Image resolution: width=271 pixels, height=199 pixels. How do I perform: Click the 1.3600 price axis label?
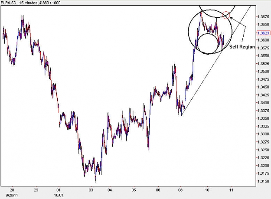263,40
